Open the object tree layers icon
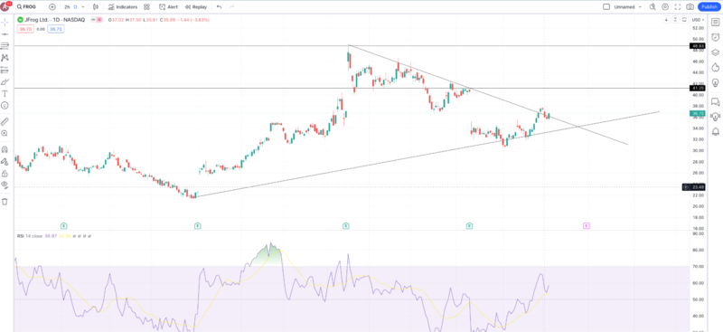This screenshot has width=723, height=332. point(715,52)
